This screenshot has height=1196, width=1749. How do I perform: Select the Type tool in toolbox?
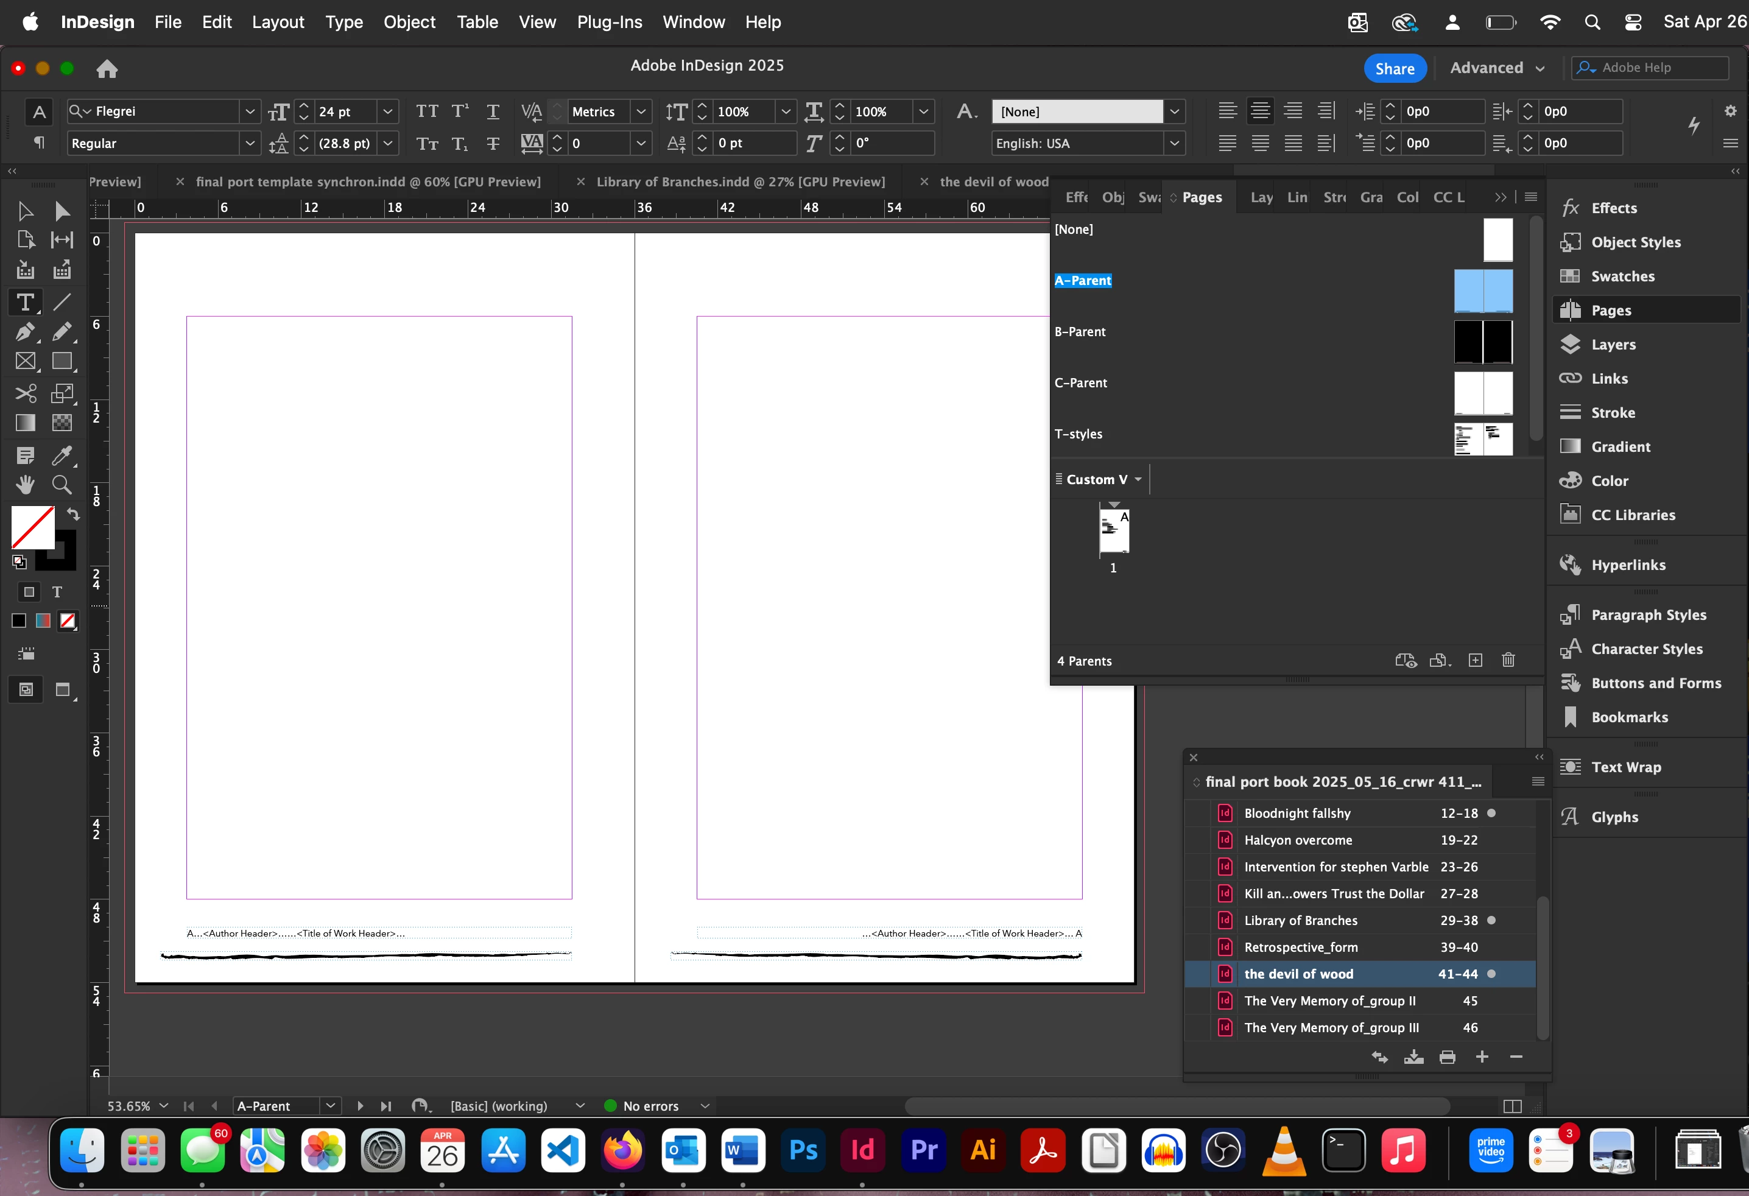tap(25, 303)
